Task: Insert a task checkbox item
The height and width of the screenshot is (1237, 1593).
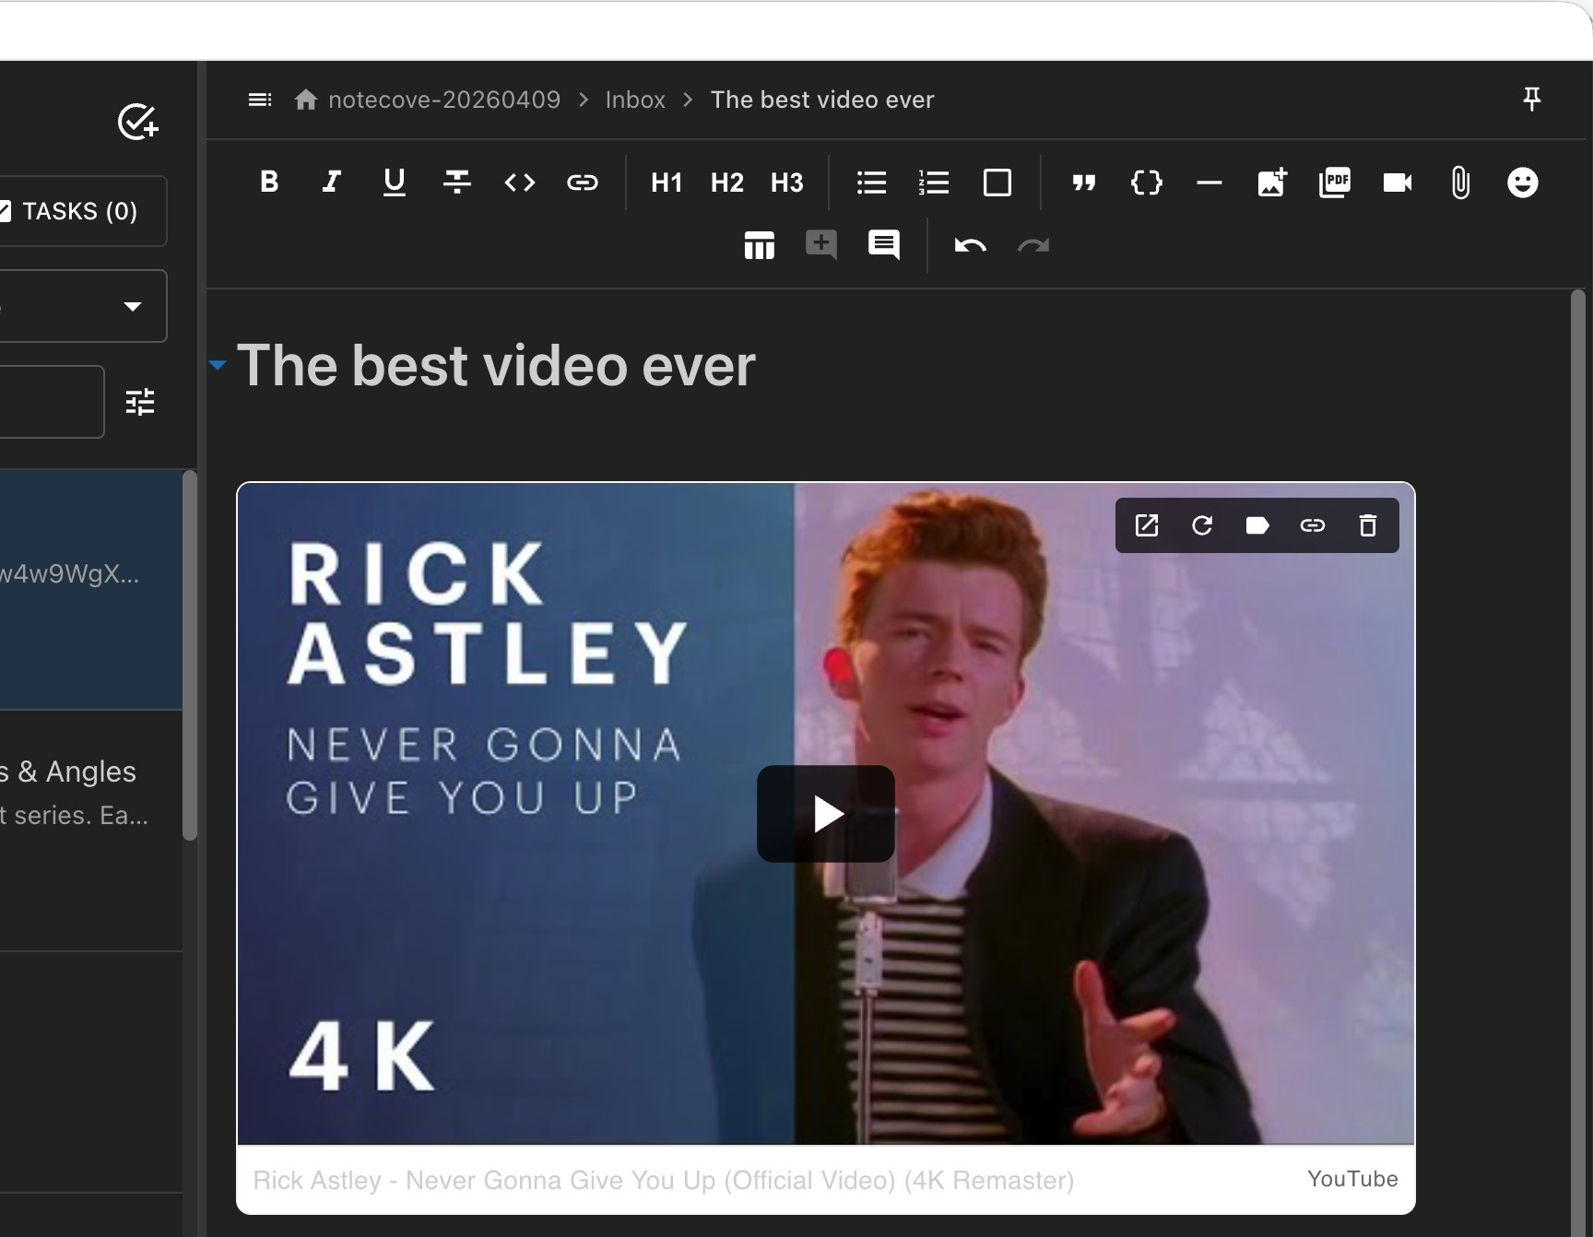Action: click(x=997, y=183)
